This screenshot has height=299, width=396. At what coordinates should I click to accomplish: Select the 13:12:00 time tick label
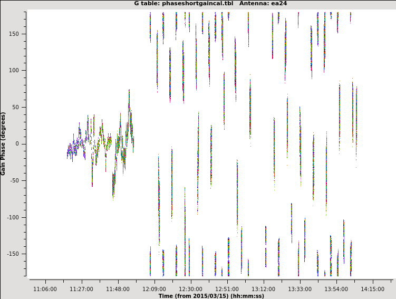pyautogui.click(x=263, y=289)
